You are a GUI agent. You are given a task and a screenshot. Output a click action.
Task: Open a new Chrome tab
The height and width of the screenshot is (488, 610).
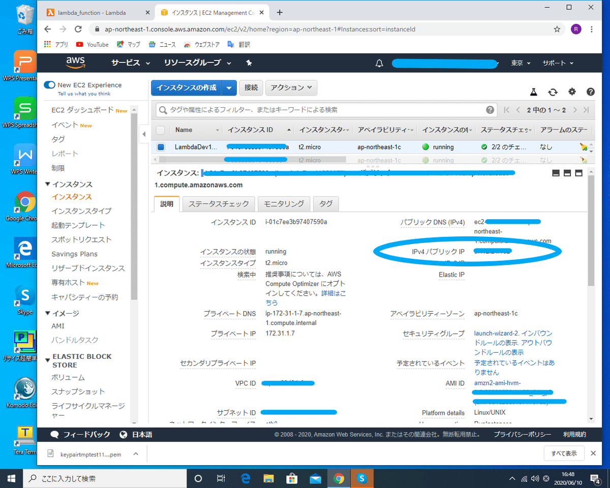coord(280,12)
